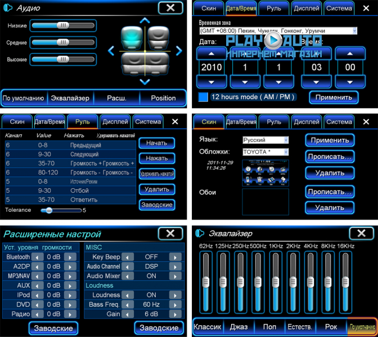Close the Эквалайзер window with X
378x337 pixels.
point(361,233)
